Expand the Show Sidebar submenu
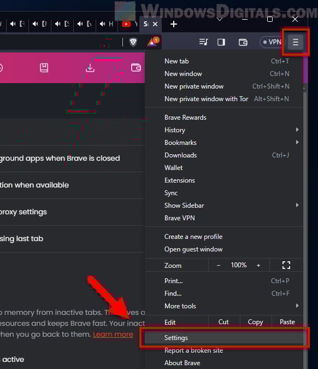This screenshot has width=318, height=369. (224, 206)
